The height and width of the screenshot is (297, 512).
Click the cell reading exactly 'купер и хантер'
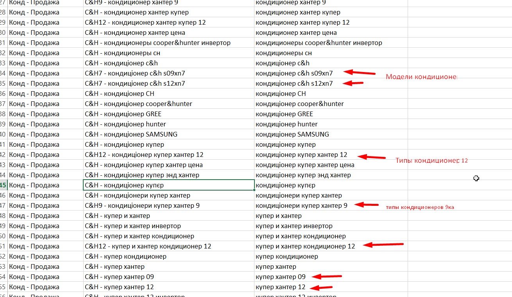(331, 216)
